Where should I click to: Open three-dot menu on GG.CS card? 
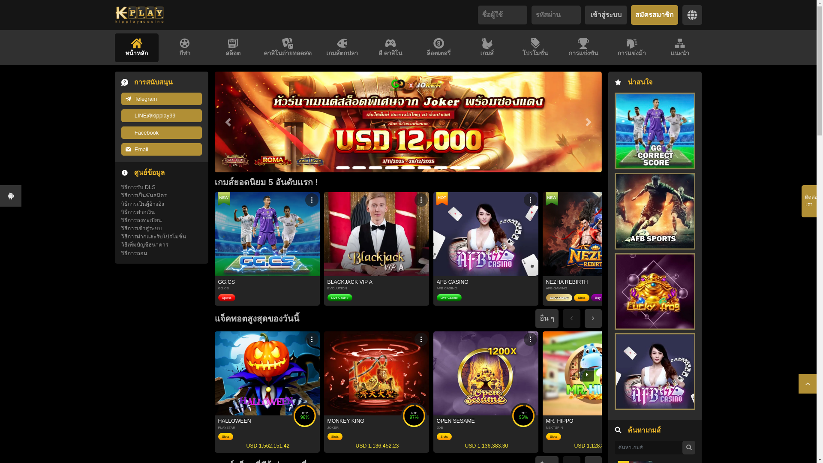click(312, 200)
